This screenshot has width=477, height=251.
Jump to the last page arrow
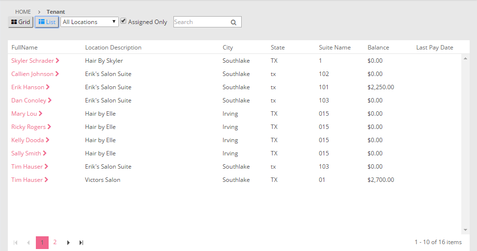(81, 243)
